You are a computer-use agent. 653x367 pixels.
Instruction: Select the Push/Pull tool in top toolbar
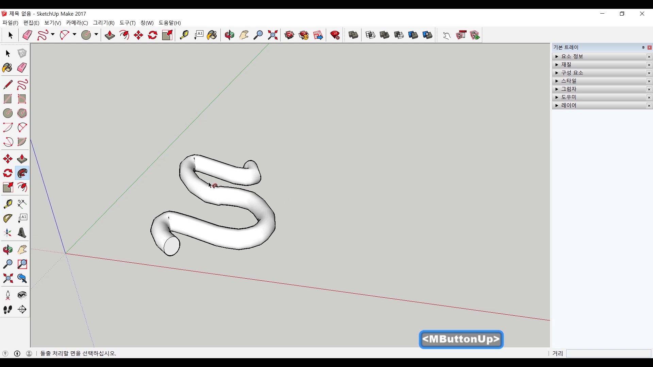pyautogui.click(x=110, y=35)
